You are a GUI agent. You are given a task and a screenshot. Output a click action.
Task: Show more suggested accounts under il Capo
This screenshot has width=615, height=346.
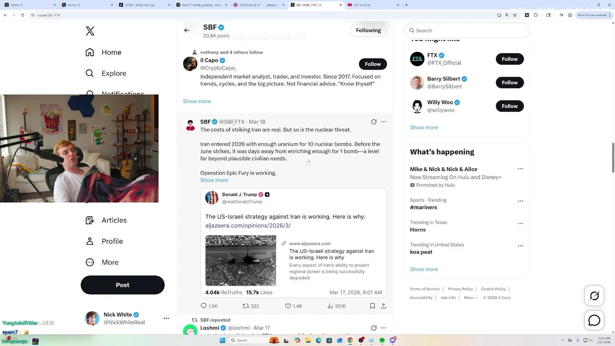coord(197,101)
